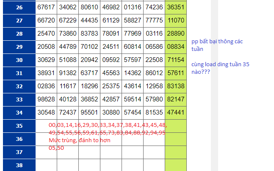Select cell with value 91382
The image size is (274, 171).
point(67,73)
